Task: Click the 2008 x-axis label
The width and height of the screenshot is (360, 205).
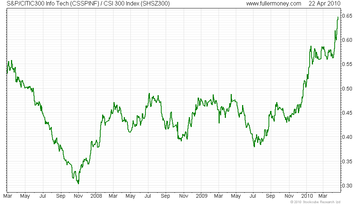Action: pyautogui.click(x=96, y=196)
